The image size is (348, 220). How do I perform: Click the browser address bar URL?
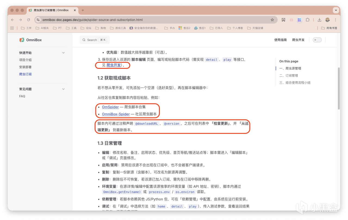tap(92, 20)
